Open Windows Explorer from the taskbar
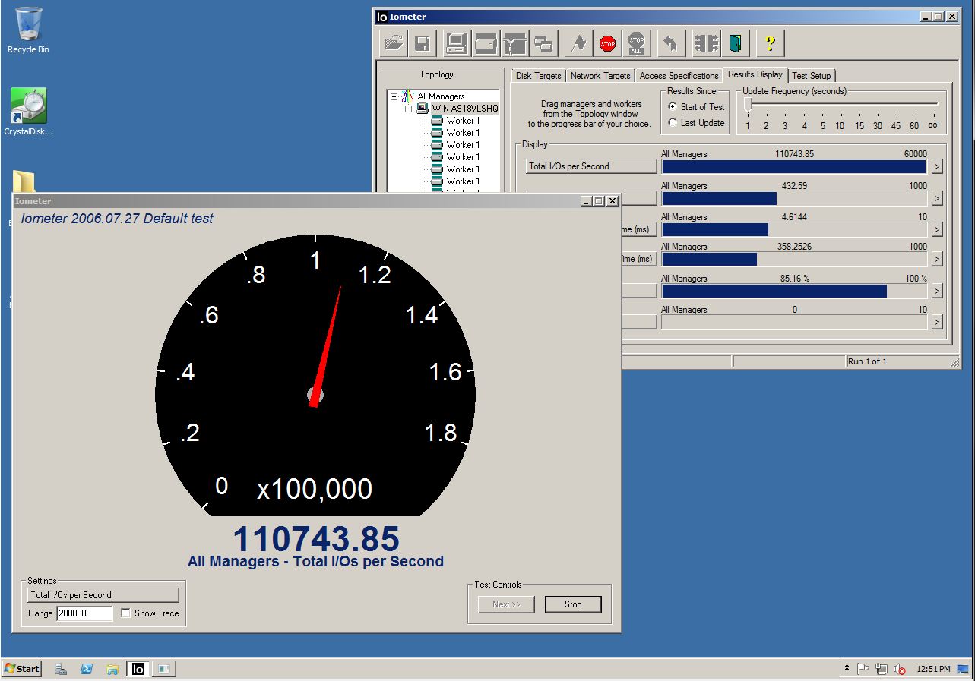 [112, 669]
